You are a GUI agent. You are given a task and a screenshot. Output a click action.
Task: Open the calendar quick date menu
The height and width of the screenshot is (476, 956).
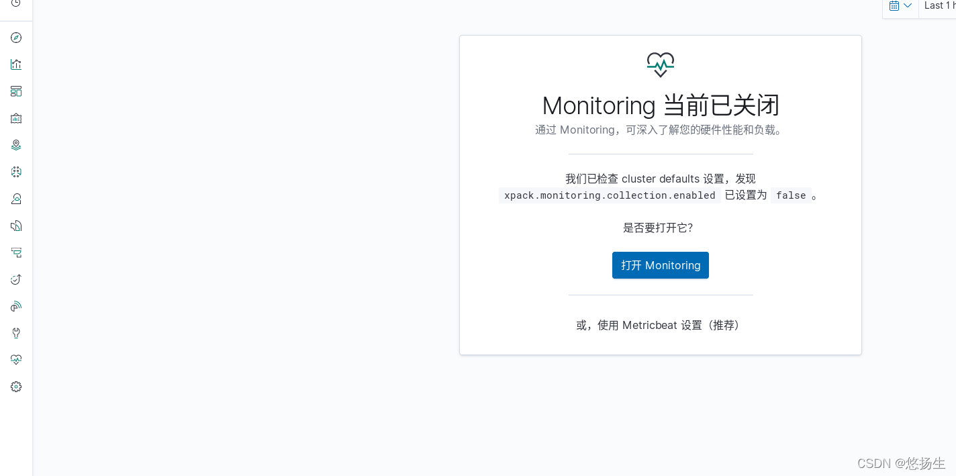[x=900, y=6]
